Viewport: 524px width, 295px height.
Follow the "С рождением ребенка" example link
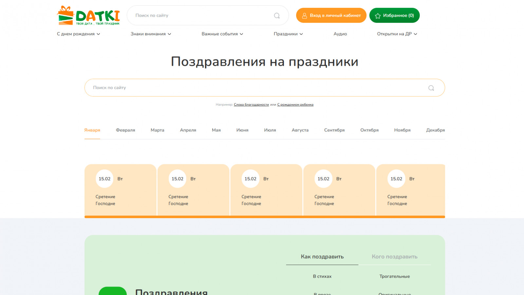[295, 105]
